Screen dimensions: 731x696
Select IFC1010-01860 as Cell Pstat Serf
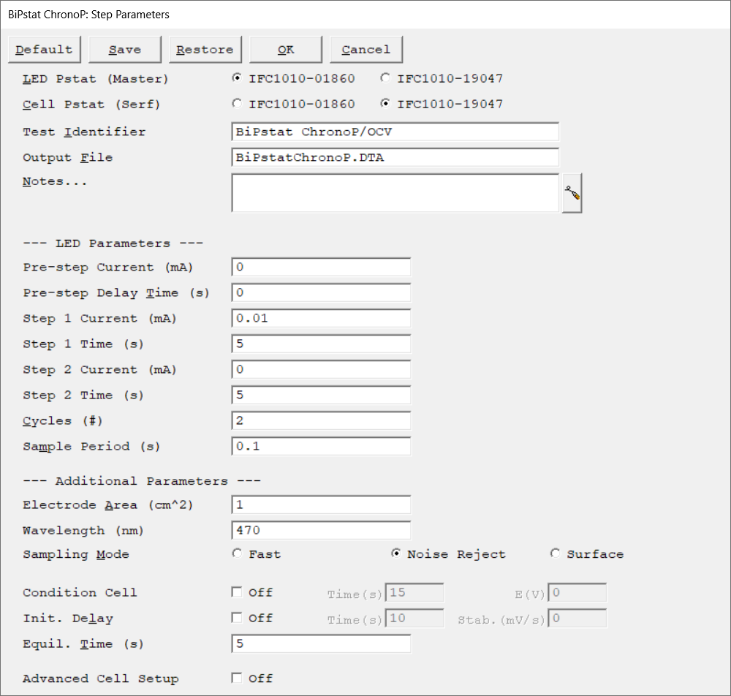click(x=237, y=104)
